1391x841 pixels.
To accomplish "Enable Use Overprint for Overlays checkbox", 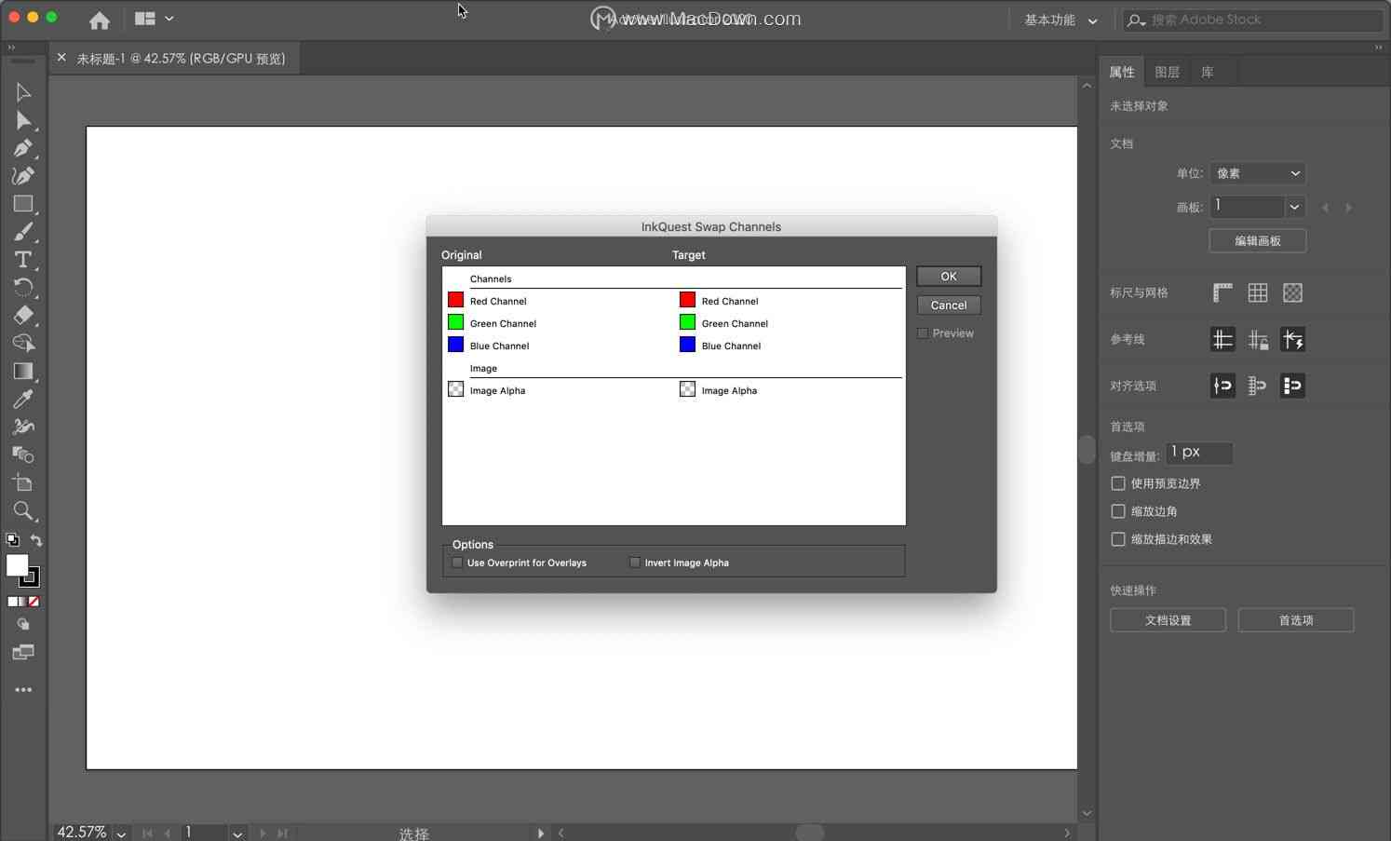I will 457,563.
